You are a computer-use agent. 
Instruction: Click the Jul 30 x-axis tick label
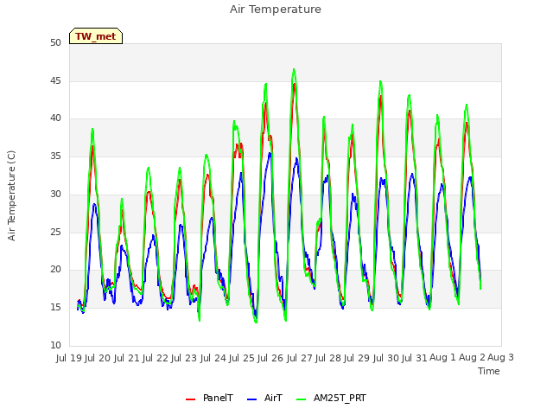[x=386, y=358]
